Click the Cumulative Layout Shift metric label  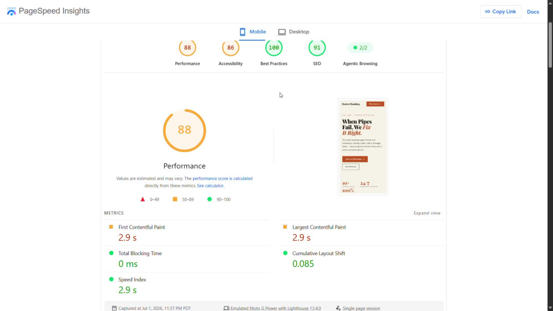pyautogui.click(x=319, y=253)
